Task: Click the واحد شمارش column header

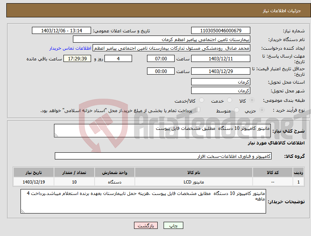Action: click(x=115, y=172)
